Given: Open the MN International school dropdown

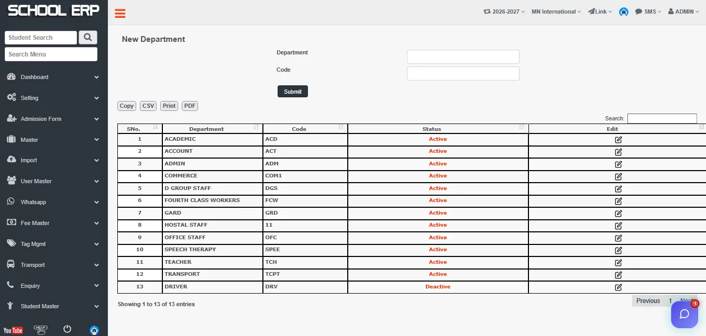Looking at the screenshot, I should pyautogui.click(x=556, y=12).
